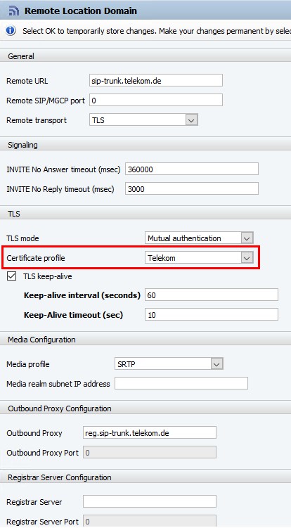Click the blue information icon
Image resolution: width=291 pixels, height=528 pixels.
11,31
